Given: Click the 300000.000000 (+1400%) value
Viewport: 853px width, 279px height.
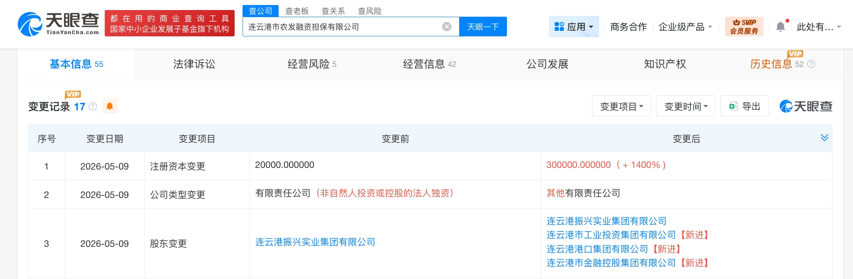Looking at the screenshot, I should click(x=606, y=165).
